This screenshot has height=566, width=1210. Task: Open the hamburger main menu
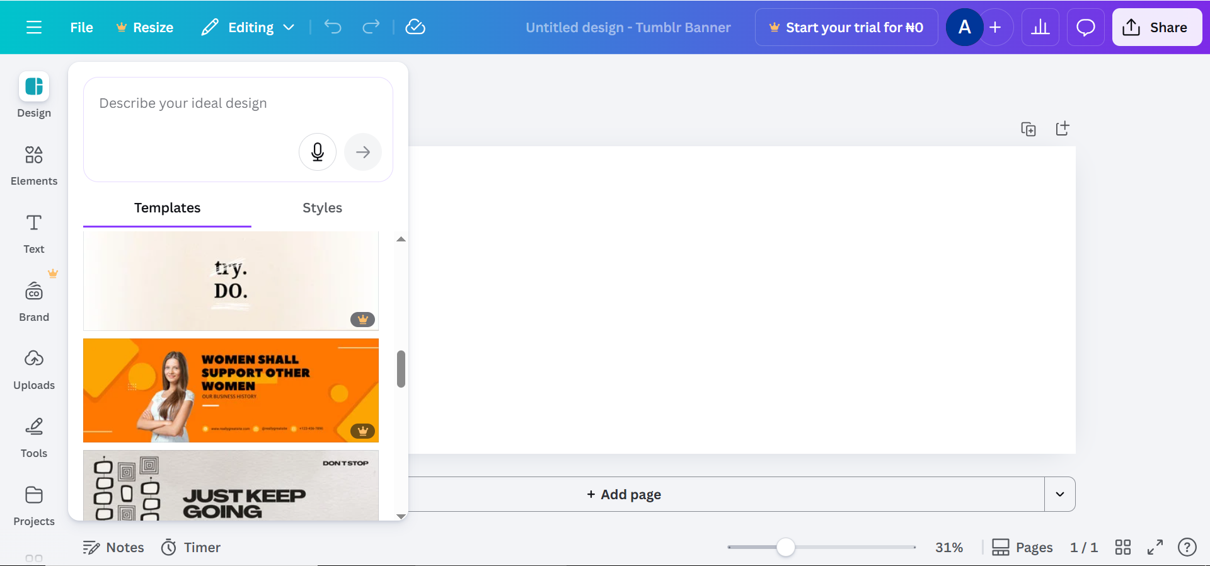click(x=34, y=27)
